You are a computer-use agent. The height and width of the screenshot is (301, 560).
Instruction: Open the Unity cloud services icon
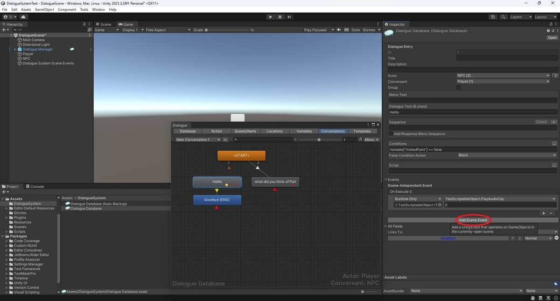(x=23, y=17)
